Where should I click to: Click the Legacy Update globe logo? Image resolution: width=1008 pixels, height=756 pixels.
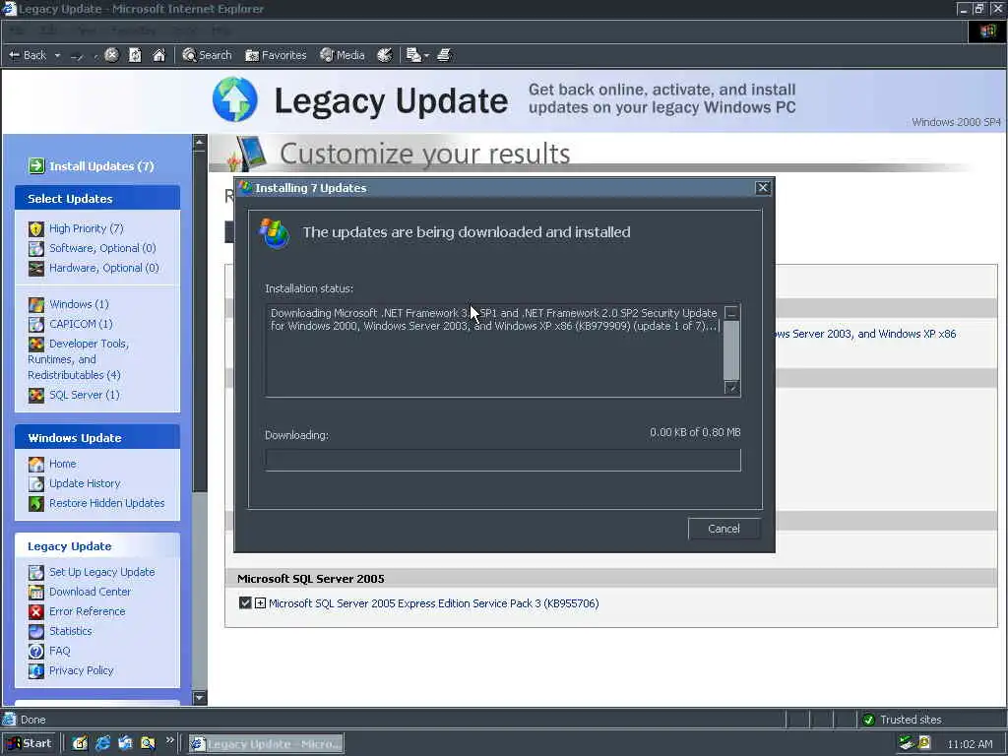235,99
